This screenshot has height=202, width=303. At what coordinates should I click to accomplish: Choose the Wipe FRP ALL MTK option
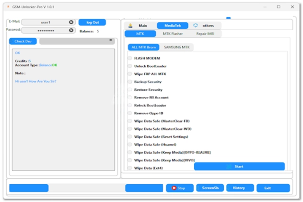click(130, 74)
